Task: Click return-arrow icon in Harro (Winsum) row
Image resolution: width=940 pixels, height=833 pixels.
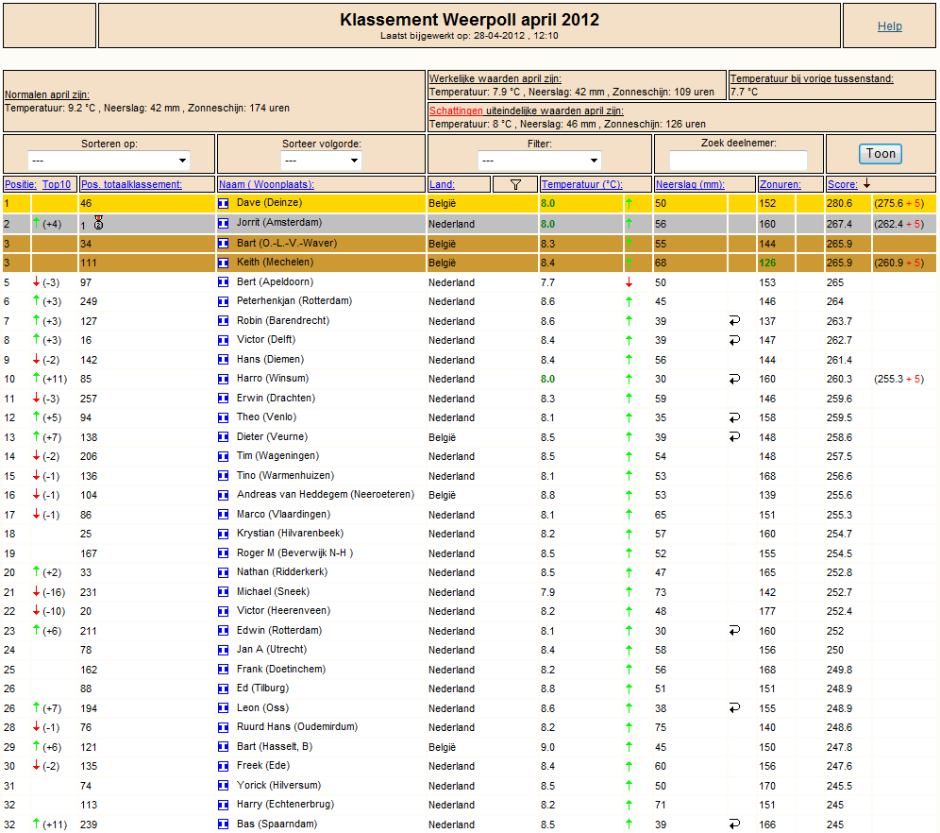Action: tap(734, 379)
